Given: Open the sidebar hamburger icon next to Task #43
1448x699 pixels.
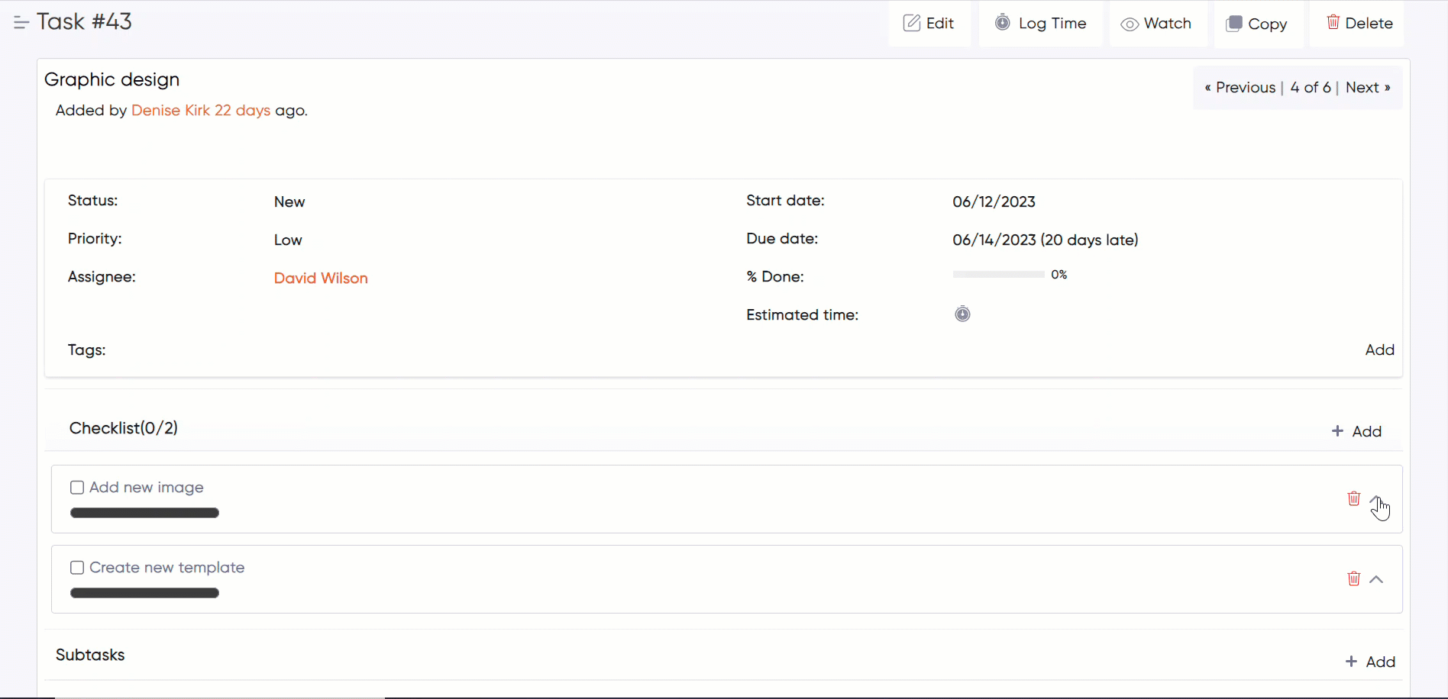Looking at the screenshot, I should [21, 22].
